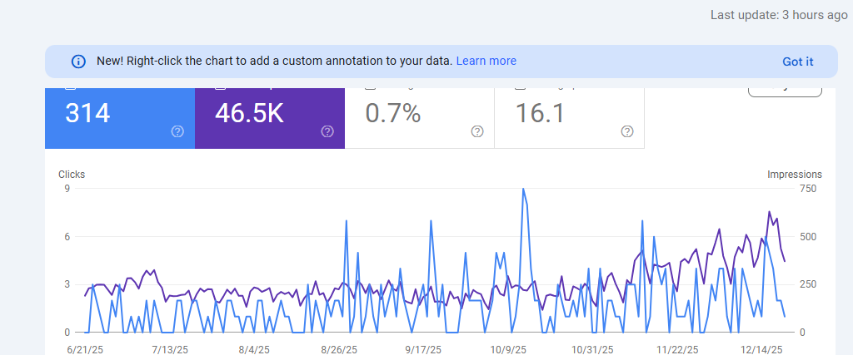Click the Last update: 3 hours ago text

[779, 15]
